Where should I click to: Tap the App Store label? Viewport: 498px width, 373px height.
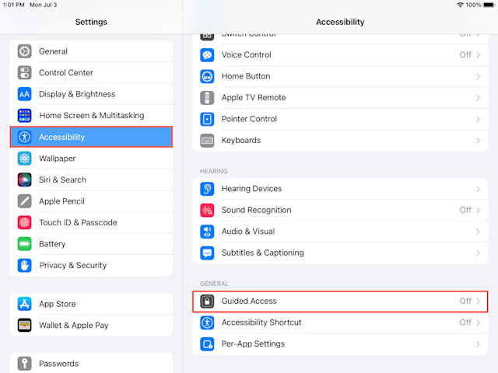[x=58, y=304]
